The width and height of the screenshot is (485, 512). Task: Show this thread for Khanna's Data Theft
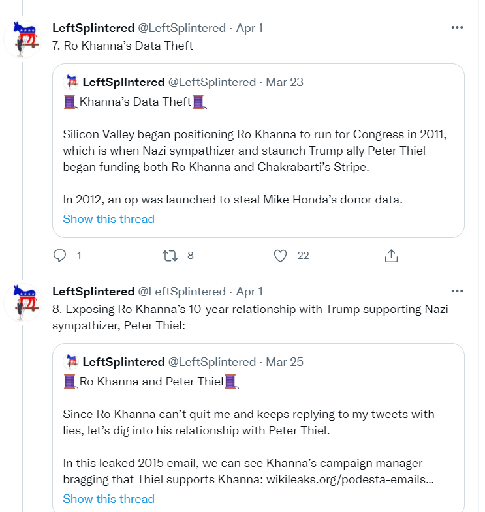click(108, 219)
